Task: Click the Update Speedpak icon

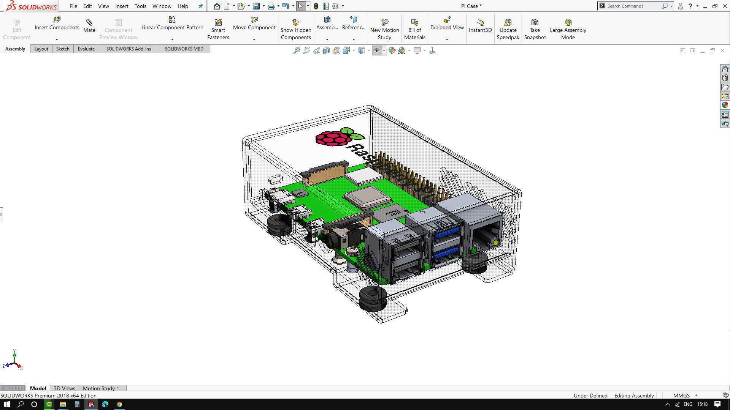Action: coord(508,22)
